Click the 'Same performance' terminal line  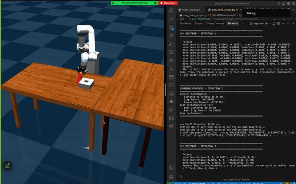click(191, 113)
